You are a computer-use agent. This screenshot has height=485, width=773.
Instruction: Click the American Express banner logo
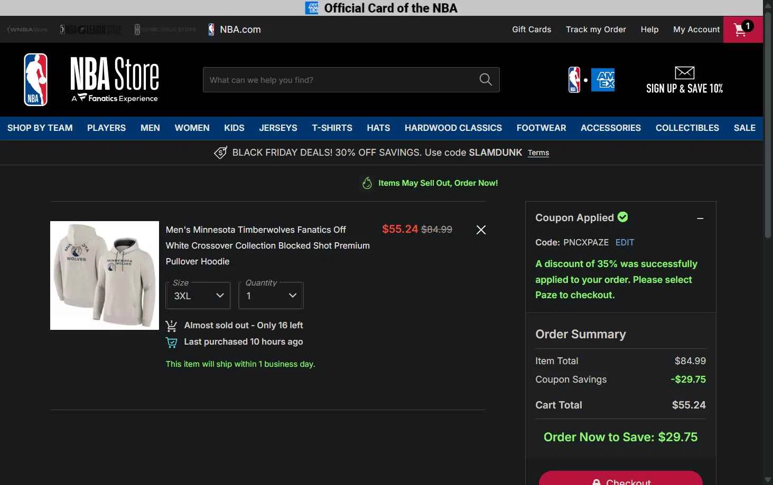tap(312, 8)
